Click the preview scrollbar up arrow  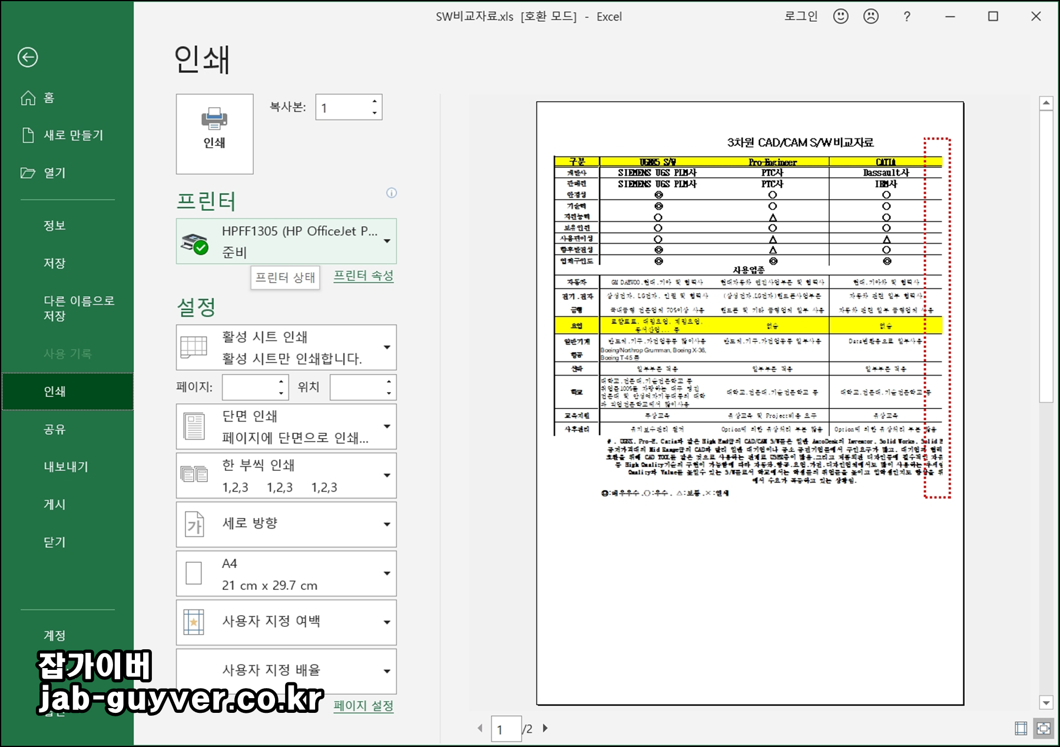coord(1046,103)
